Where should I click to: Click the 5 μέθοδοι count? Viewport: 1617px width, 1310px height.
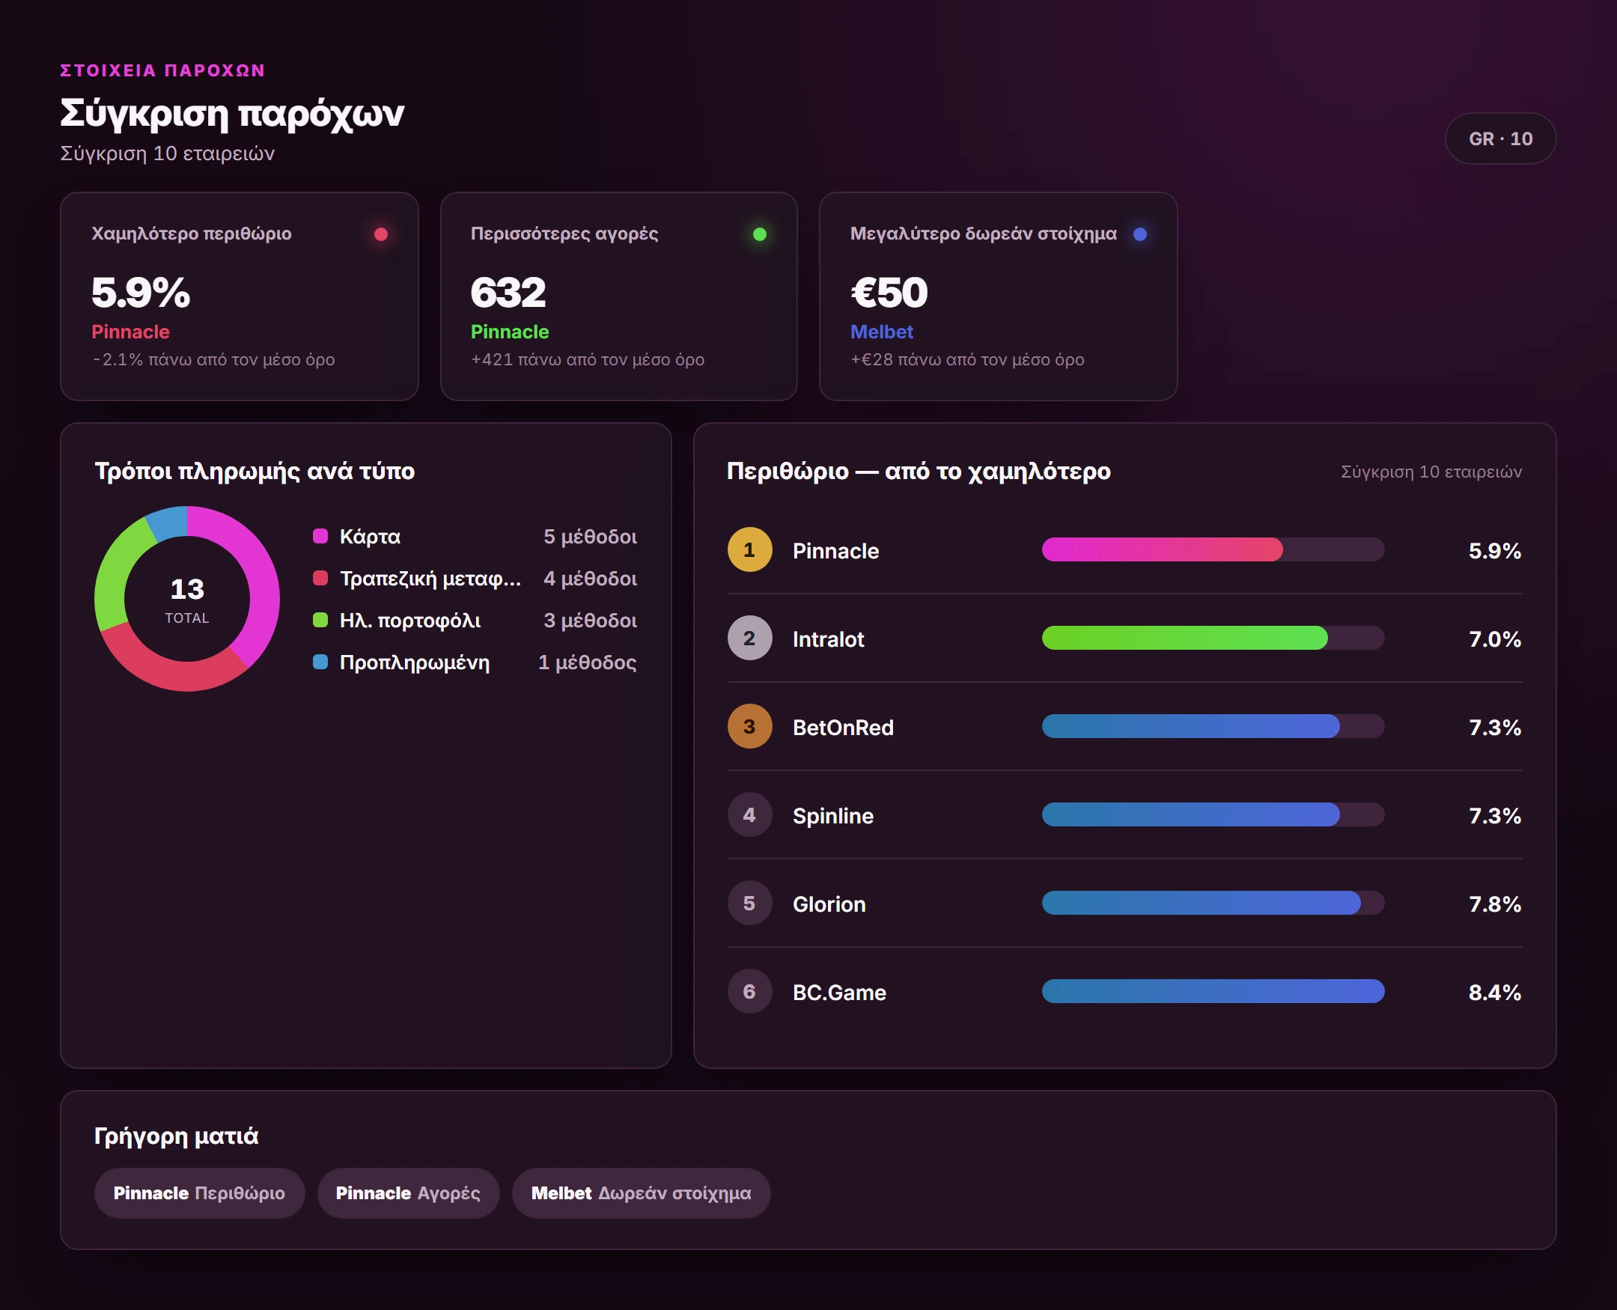click(590, 537)
